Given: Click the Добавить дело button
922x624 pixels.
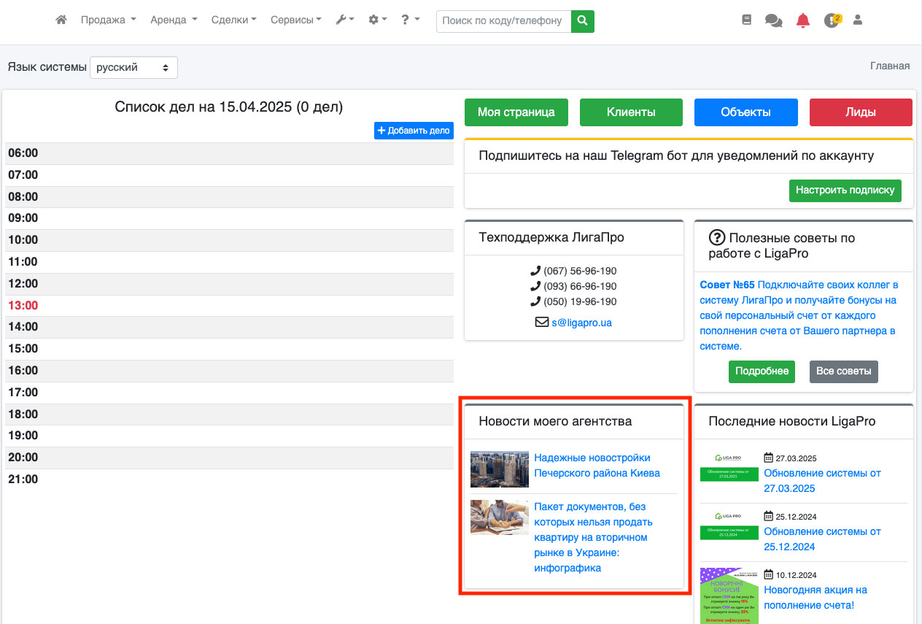Looking at the screenshot, I should pos(414,131).
